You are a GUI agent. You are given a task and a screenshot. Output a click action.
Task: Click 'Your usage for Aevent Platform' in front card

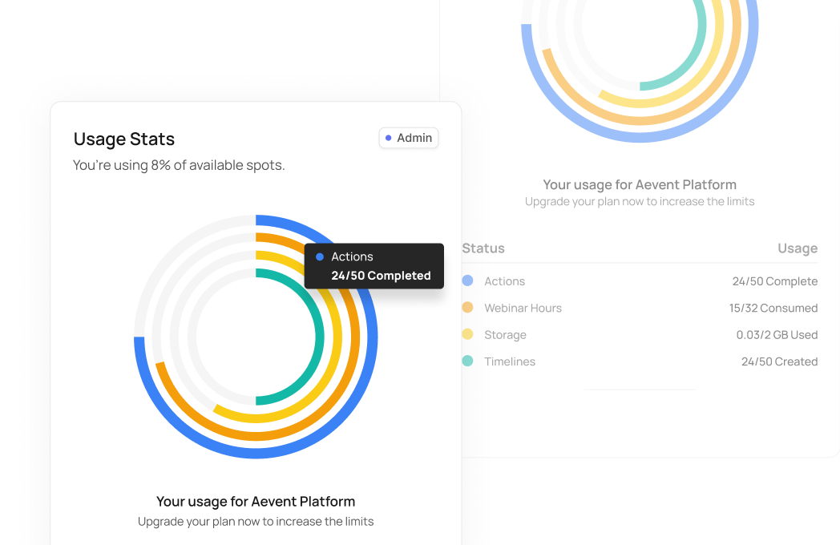pos(256,502)
